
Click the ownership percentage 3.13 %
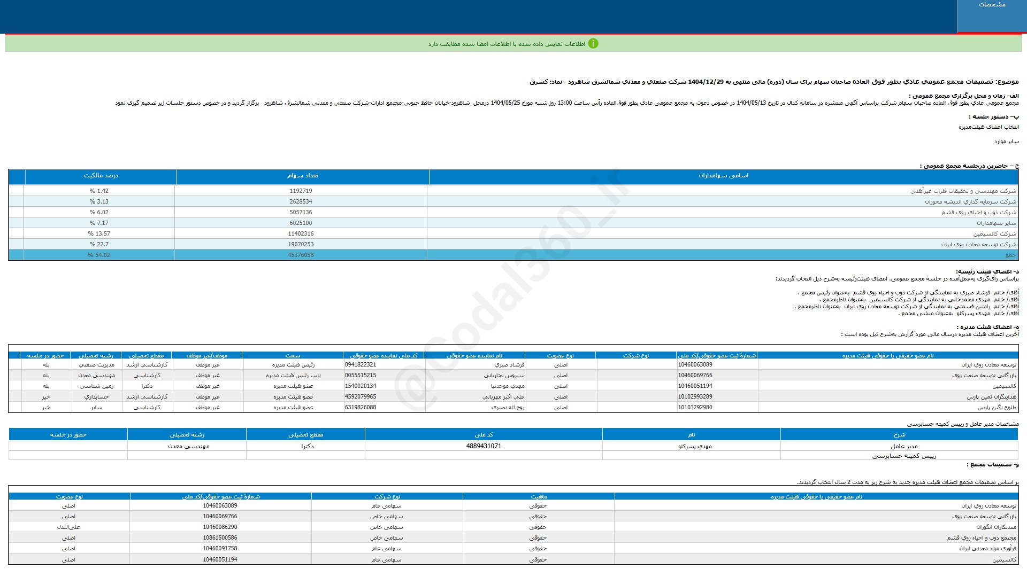(99, 201)
